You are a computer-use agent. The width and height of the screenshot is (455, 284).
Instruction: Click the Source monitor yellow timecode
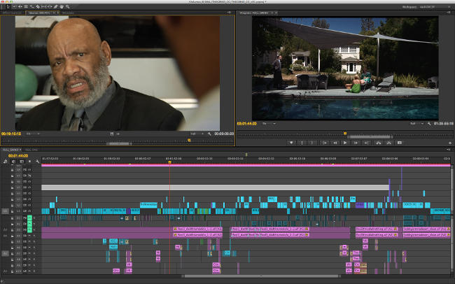[11, 134]
